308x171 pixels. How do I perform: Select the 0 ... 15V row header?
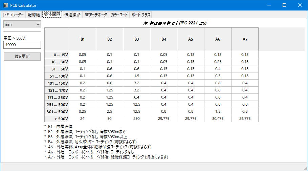point(57,55)
